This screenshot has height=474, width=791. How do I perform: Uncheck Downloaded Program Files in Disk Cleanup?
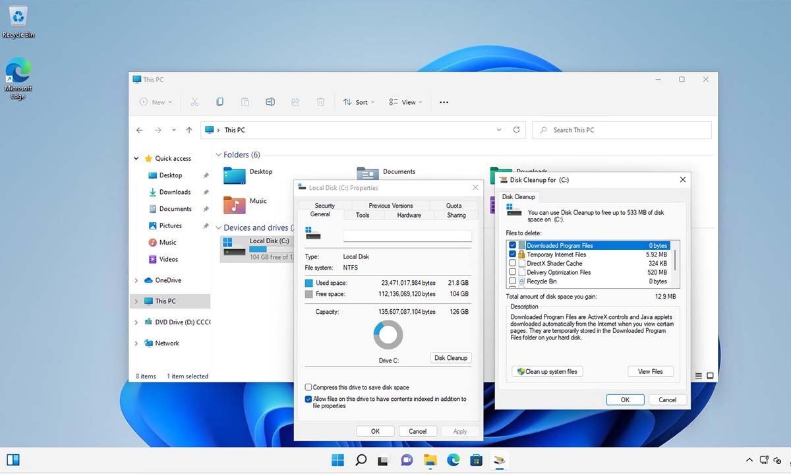[x=512, y=245]
